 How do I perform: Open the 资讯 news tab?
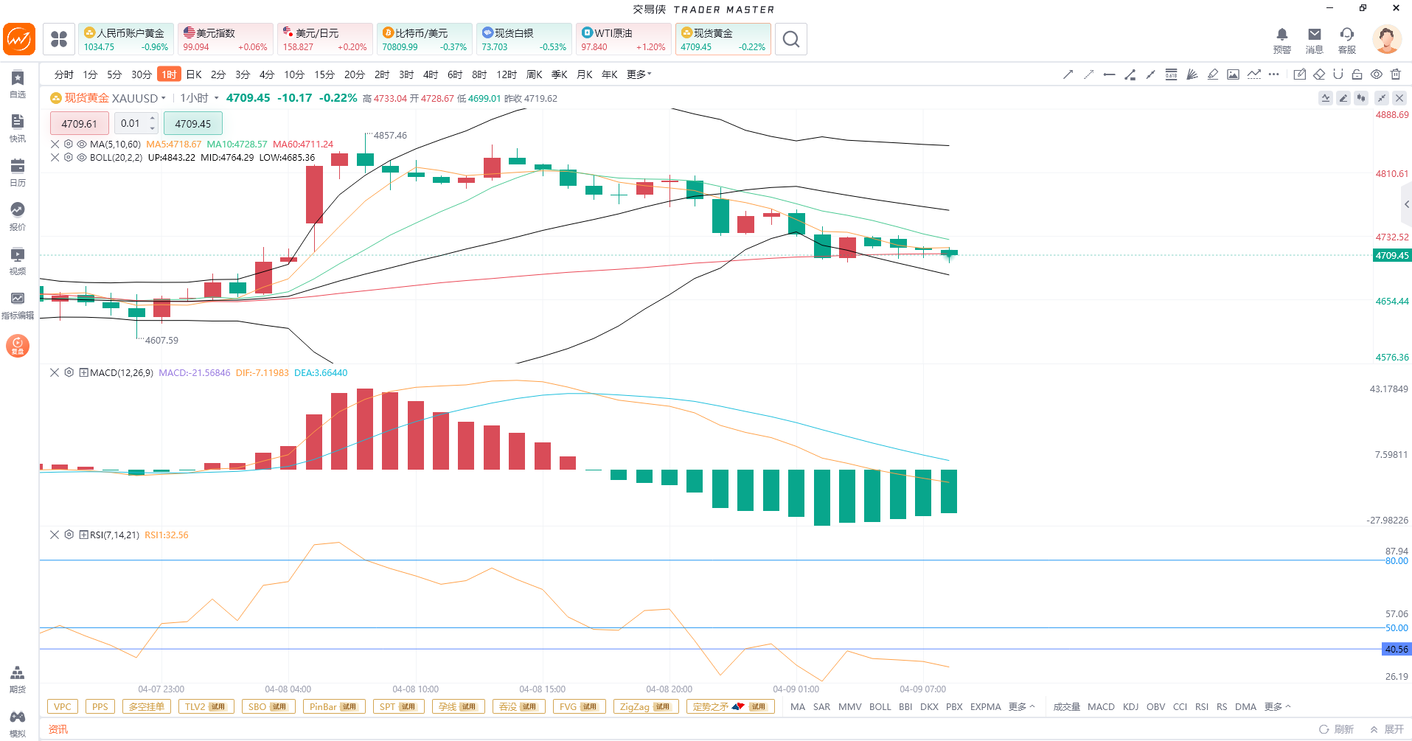58,729
